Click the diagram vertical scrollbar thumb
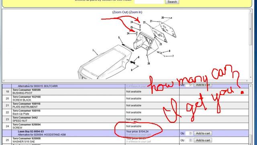 [x=251, y=29]
